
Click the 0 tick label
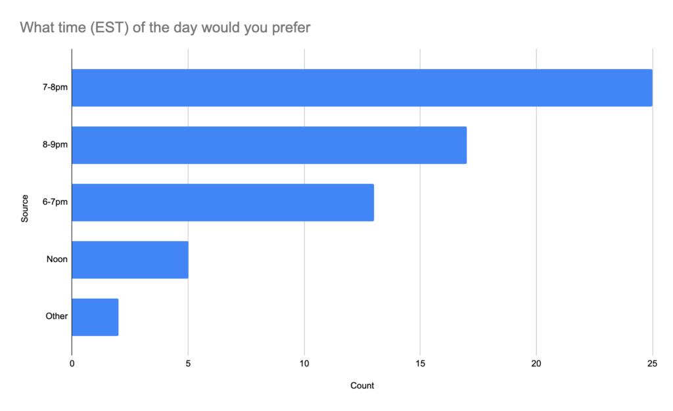tap(72, 364)
